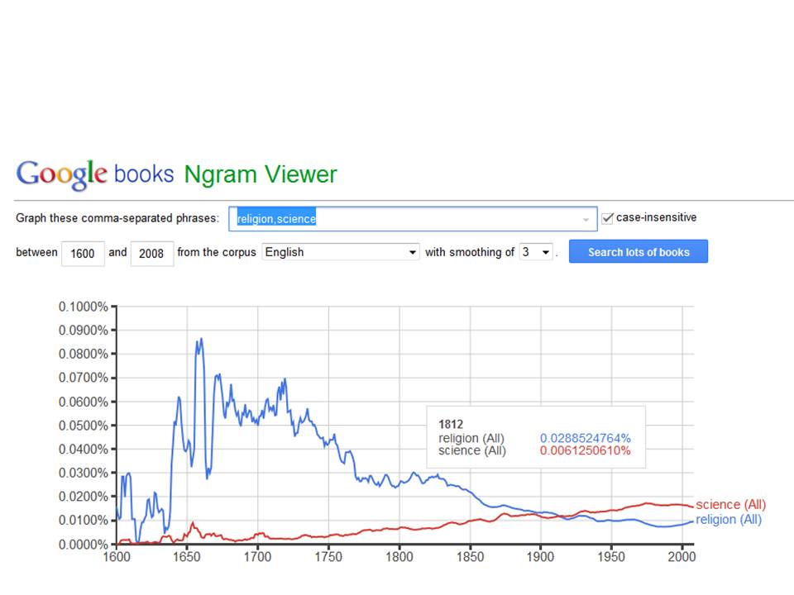Screen dimensions: 794x595
Task: Click the end year field showing 2008
Action: [x=152, y=253]
